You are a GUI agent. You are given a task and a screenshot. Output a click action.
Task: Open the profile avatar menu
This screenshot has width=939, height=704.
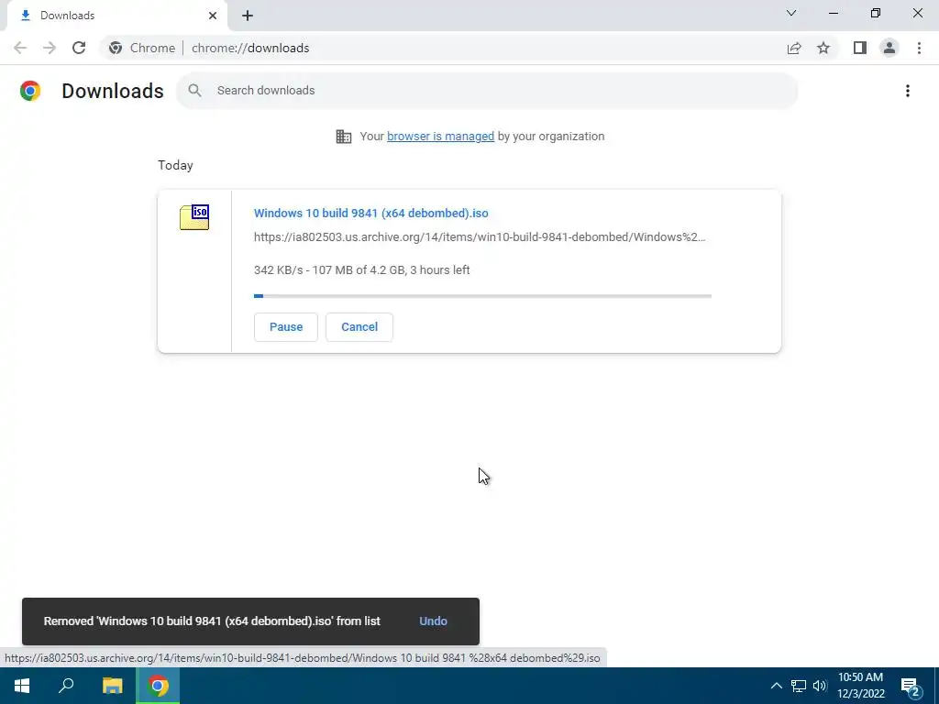coord(889,48)
